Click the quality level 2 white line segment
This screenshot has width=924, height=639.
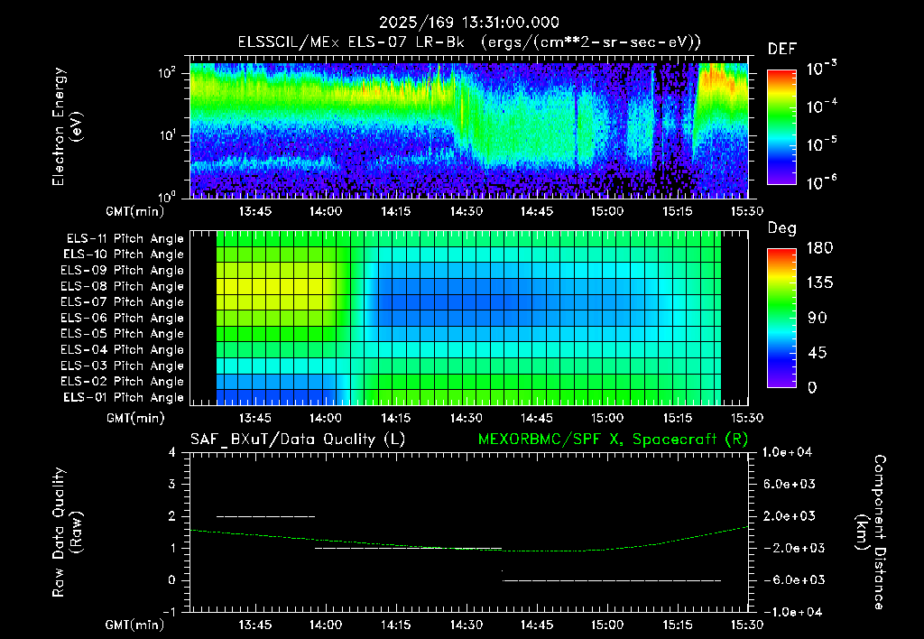point(266,517)
